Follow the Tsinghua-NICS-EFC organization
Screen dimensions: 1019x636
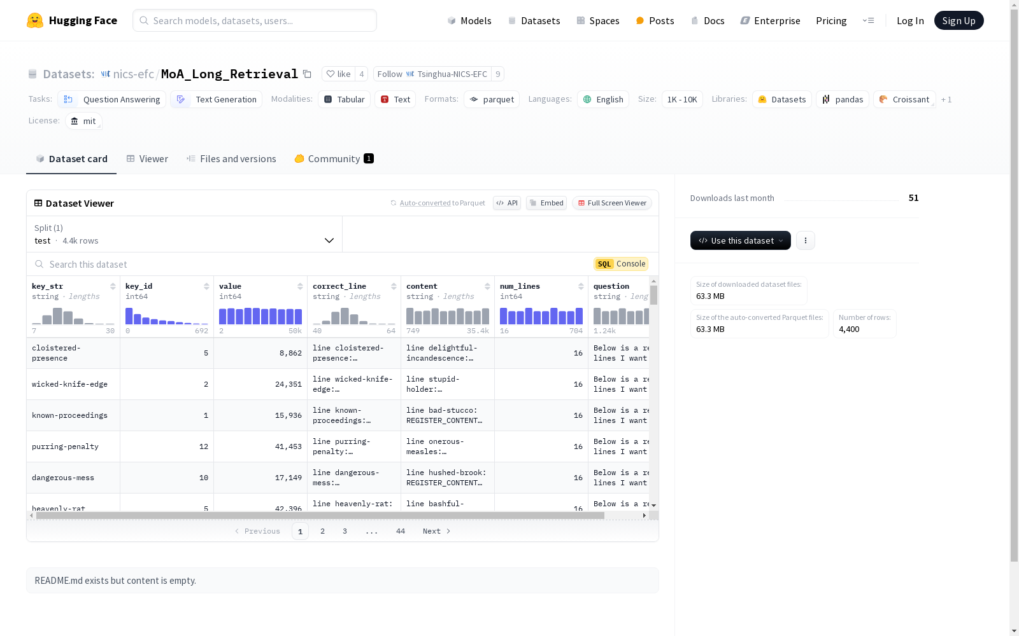click(x=432, y=74)
